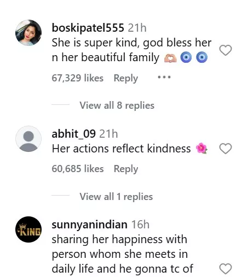Like boskipatel555's comment with the heart
The width and height of the screenshot is (242, 277).
tap(226, 50)
